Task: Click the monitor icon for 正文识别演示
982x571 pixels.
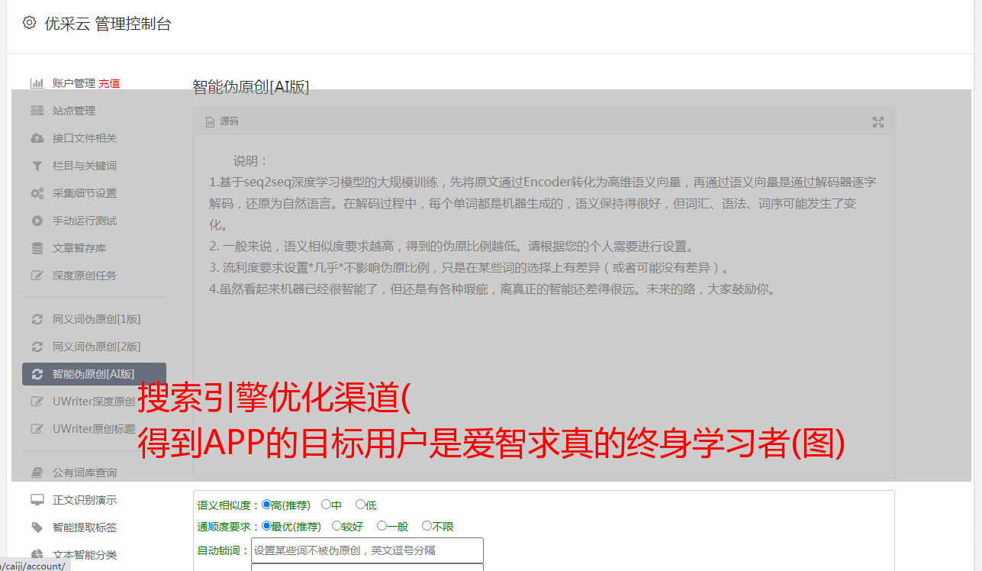Action: [x=37, y=500]
